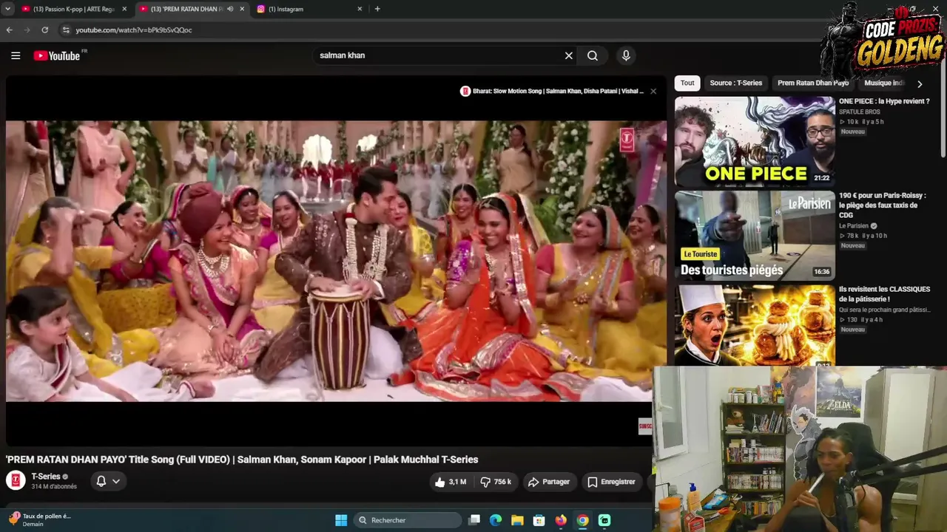View site information beside the URL
Image resolution: width=947 pixels, height=532 pixels.
click(66, 30)
